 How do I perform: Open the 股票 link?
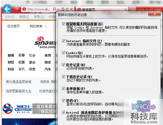[22, 62]
